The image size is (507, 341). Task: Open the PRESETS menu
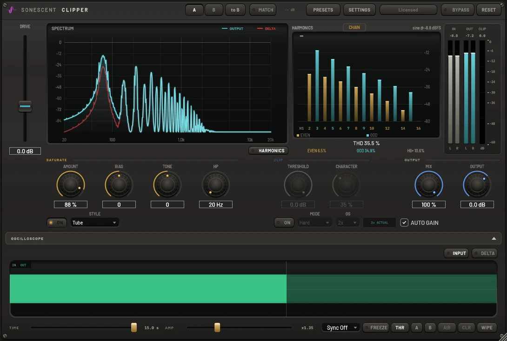click(323, 10)
